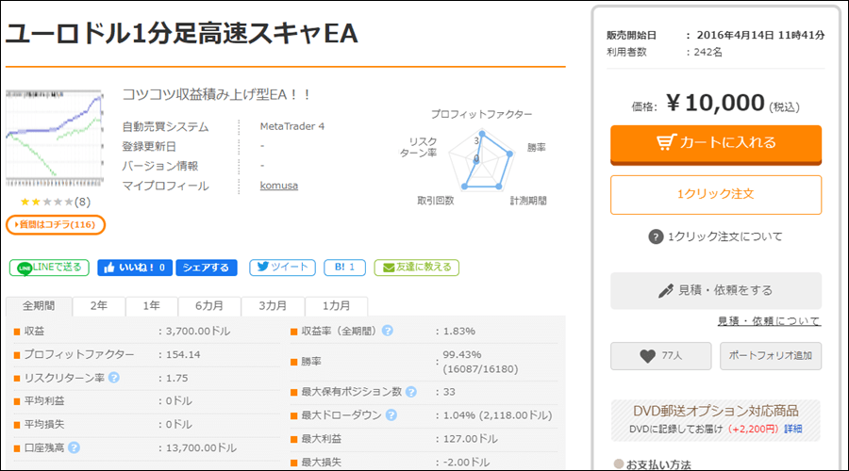
Task: Select the 6カ月 period tab
Action: (x=209, y=306)
